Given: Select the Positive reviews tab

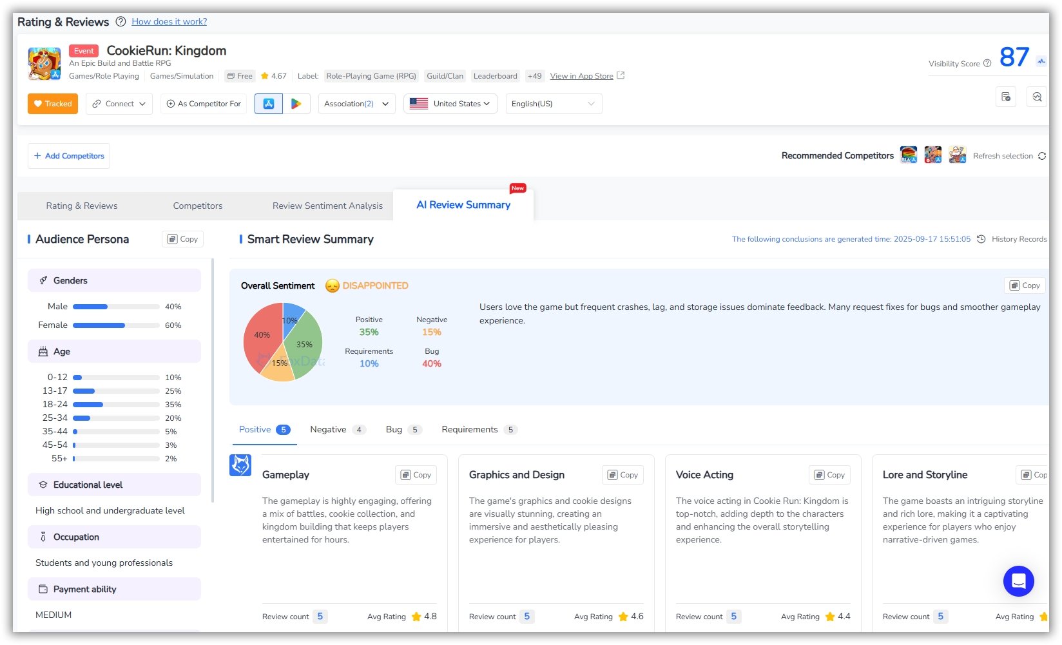Looking at the screenshot, I should point(264,430).
